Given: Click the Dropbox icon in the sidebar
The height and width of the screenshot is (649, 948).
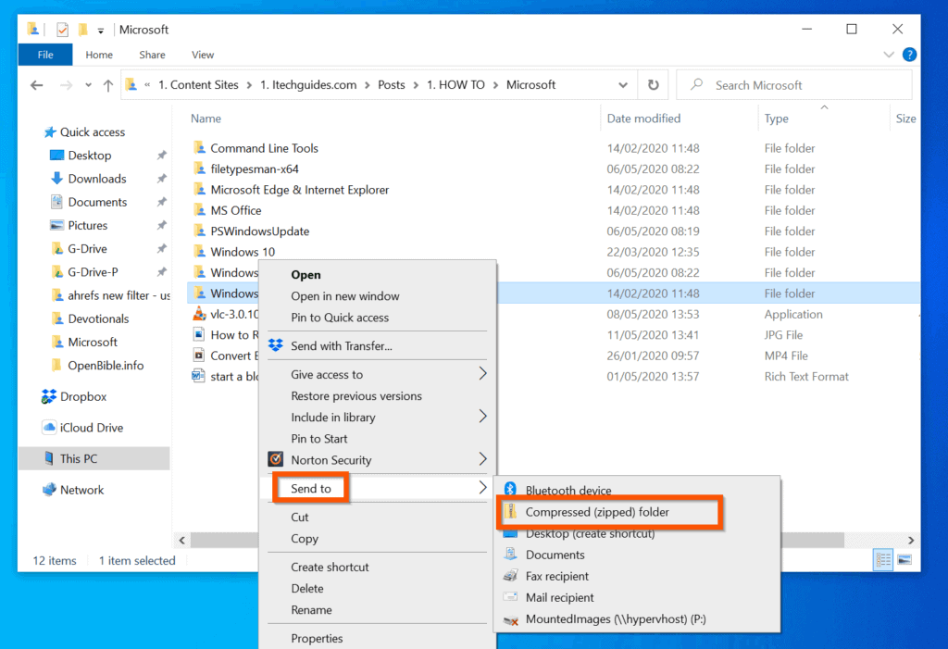Looking at the screenshot, I should [48, 396].
